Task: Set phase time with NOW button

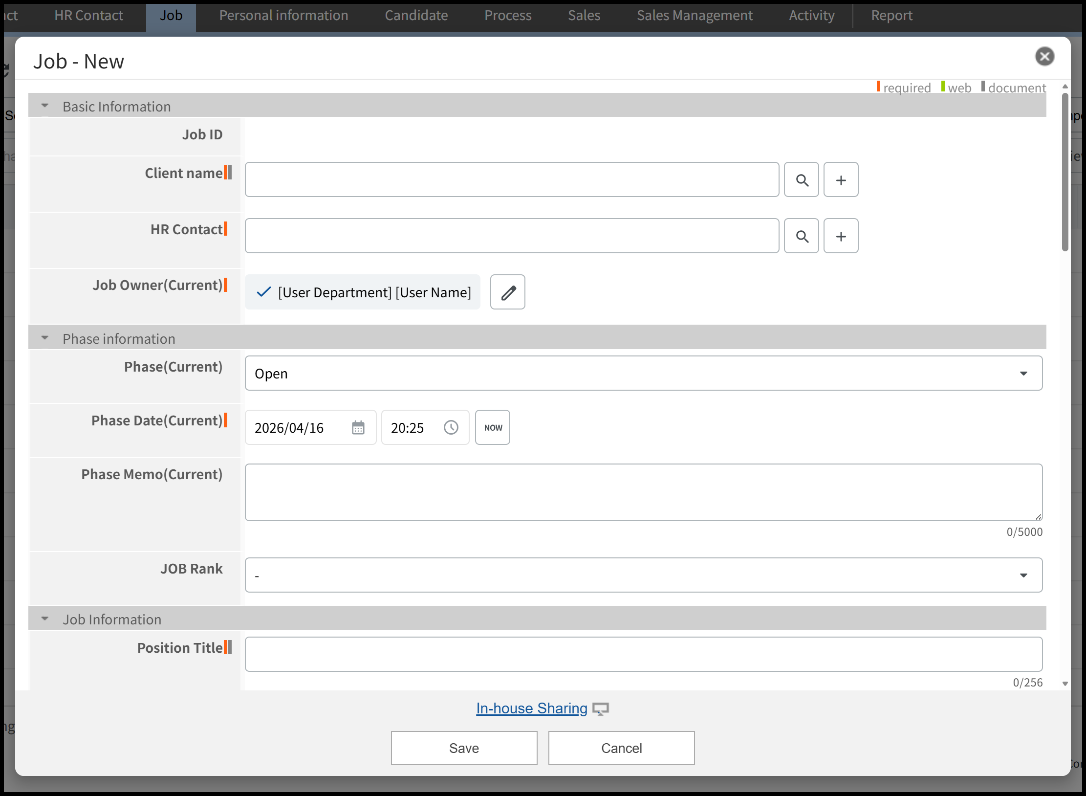Action: tap(493, 428)
